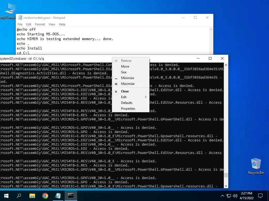Open the Notepad View menu
Image resolution: width=269 pixels, height=201 pixels.
(x=52, y=24)
